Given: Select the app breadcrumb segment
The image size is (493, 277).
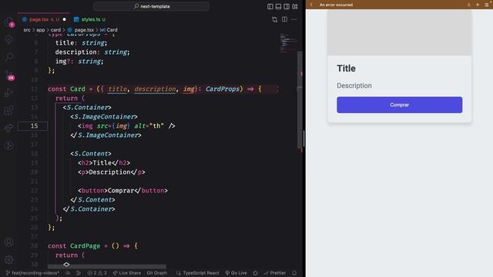Looking at the screenshot, I should 41,30.
